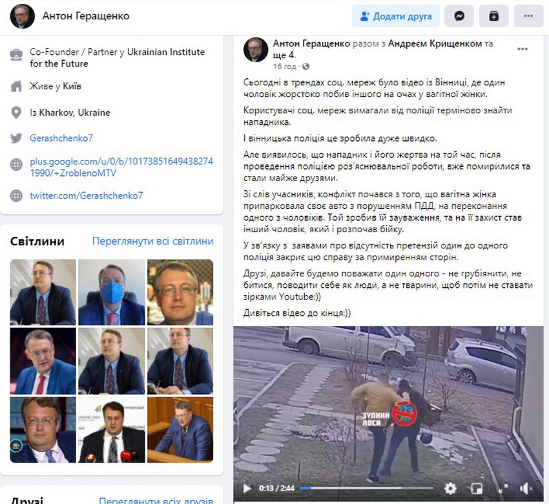Expand video to fullscreen
Viewport: 549px width, 504px height.
pyautogui.click(x=503, y=488)
